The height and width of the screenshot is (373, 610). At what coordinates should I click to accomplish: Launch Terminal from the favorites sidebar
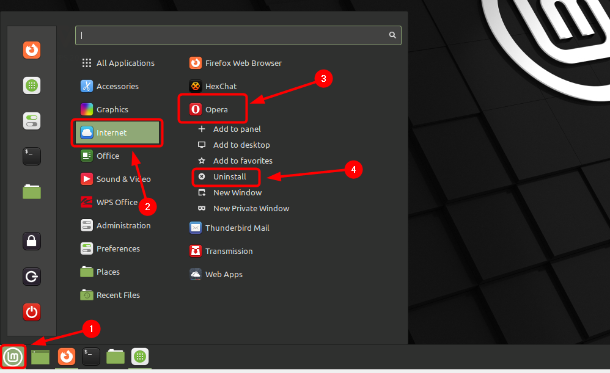click(x=32, y=156)
